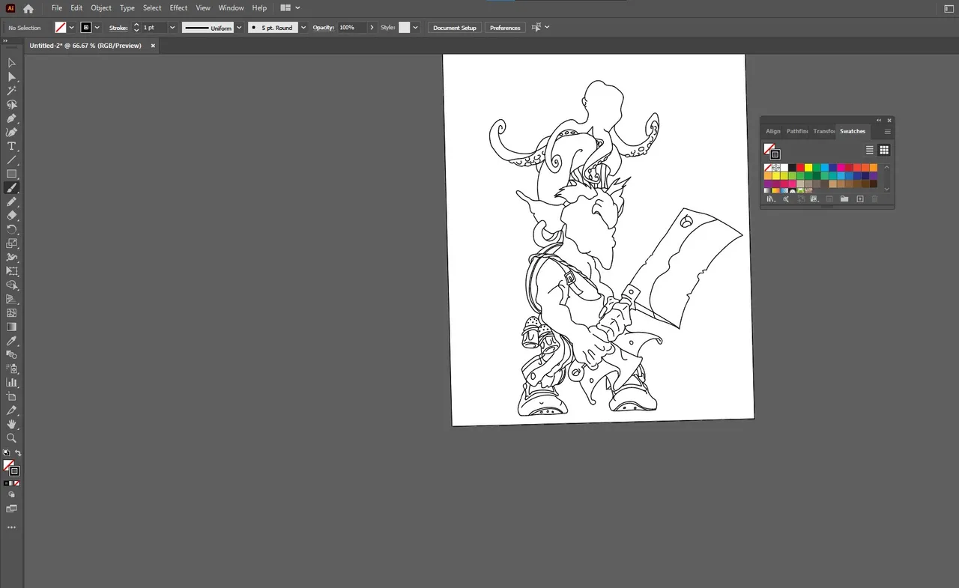Image resolution: width=959 pixels, height=588 pixels.
Task: Open the Uniform variable width profile dropdown
Action: click(239, 28)
